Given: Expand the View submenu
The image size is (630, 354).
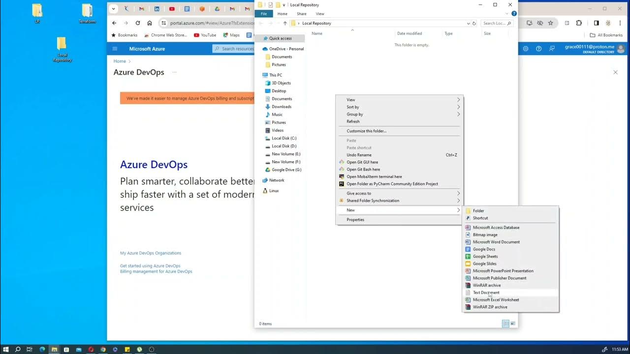Looking at the screenshot, I should tap(399, 100).
